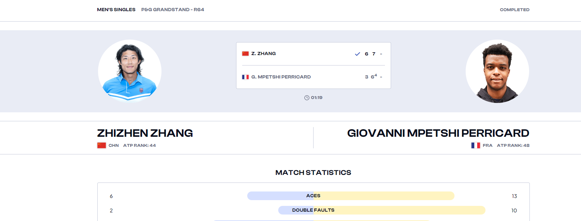Click G. Mpetshi Perricard name in scoreboard

coord(281,77)
